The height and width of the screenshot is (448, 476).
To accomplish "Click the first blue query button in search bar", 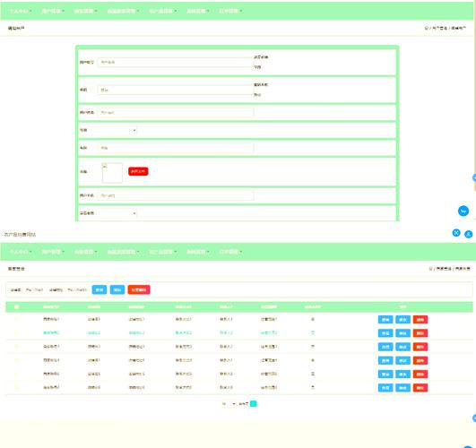I will tap(100, 290).
